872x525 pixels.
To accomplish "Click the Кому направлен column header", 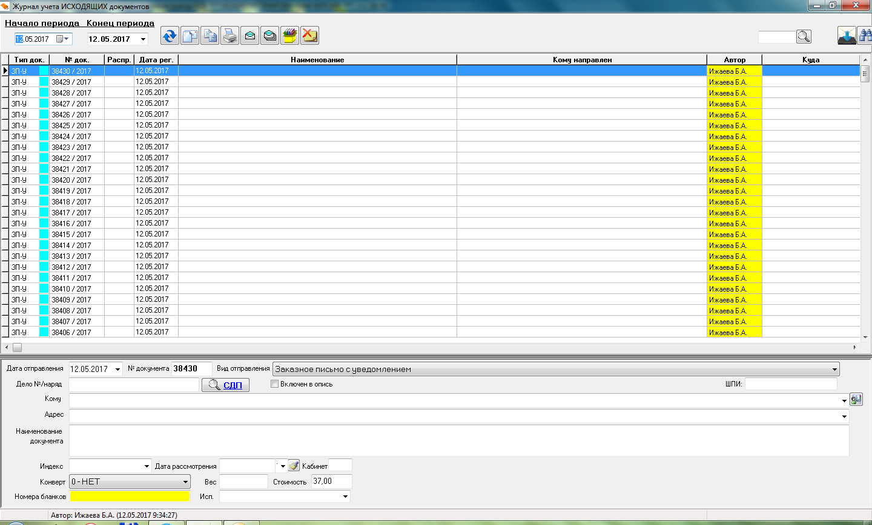I will pyautogui.click(x=582, y=60).
